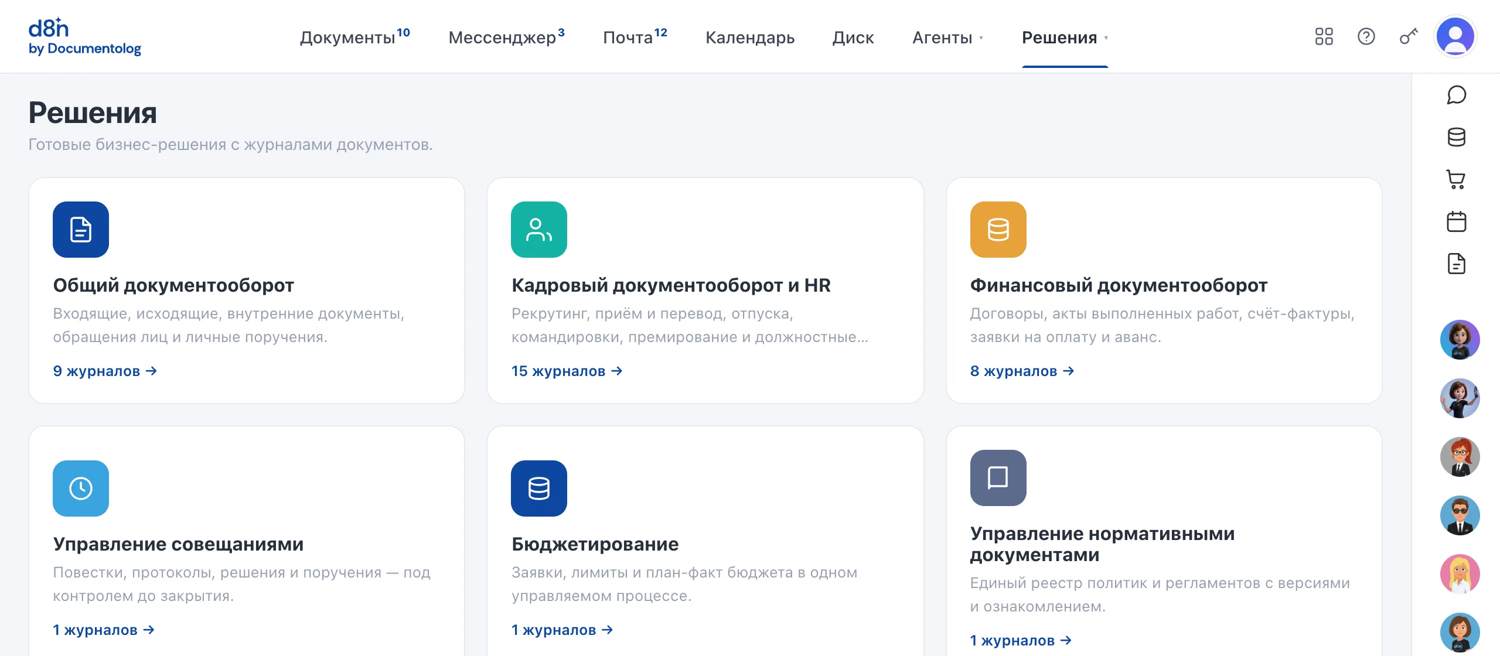Click the 'Финансовый документооборот' card title
Screen dimensions: 1500x656
coord(1119,285)
